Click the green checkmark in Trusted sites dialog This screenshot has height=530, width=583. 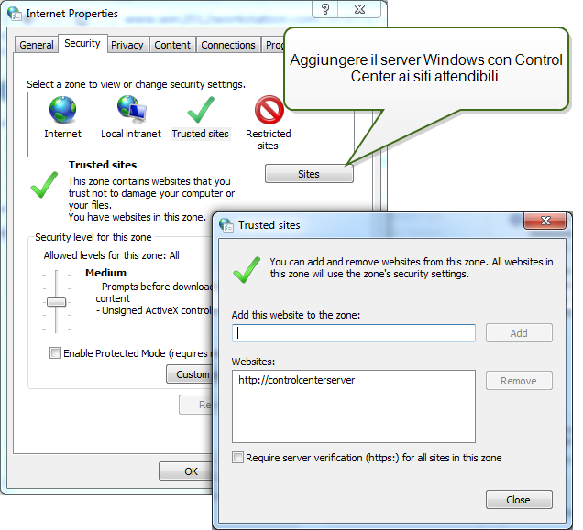247,270
